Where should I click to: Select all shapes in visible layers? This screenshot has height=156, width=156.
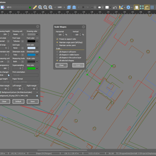tap(57, 55)
